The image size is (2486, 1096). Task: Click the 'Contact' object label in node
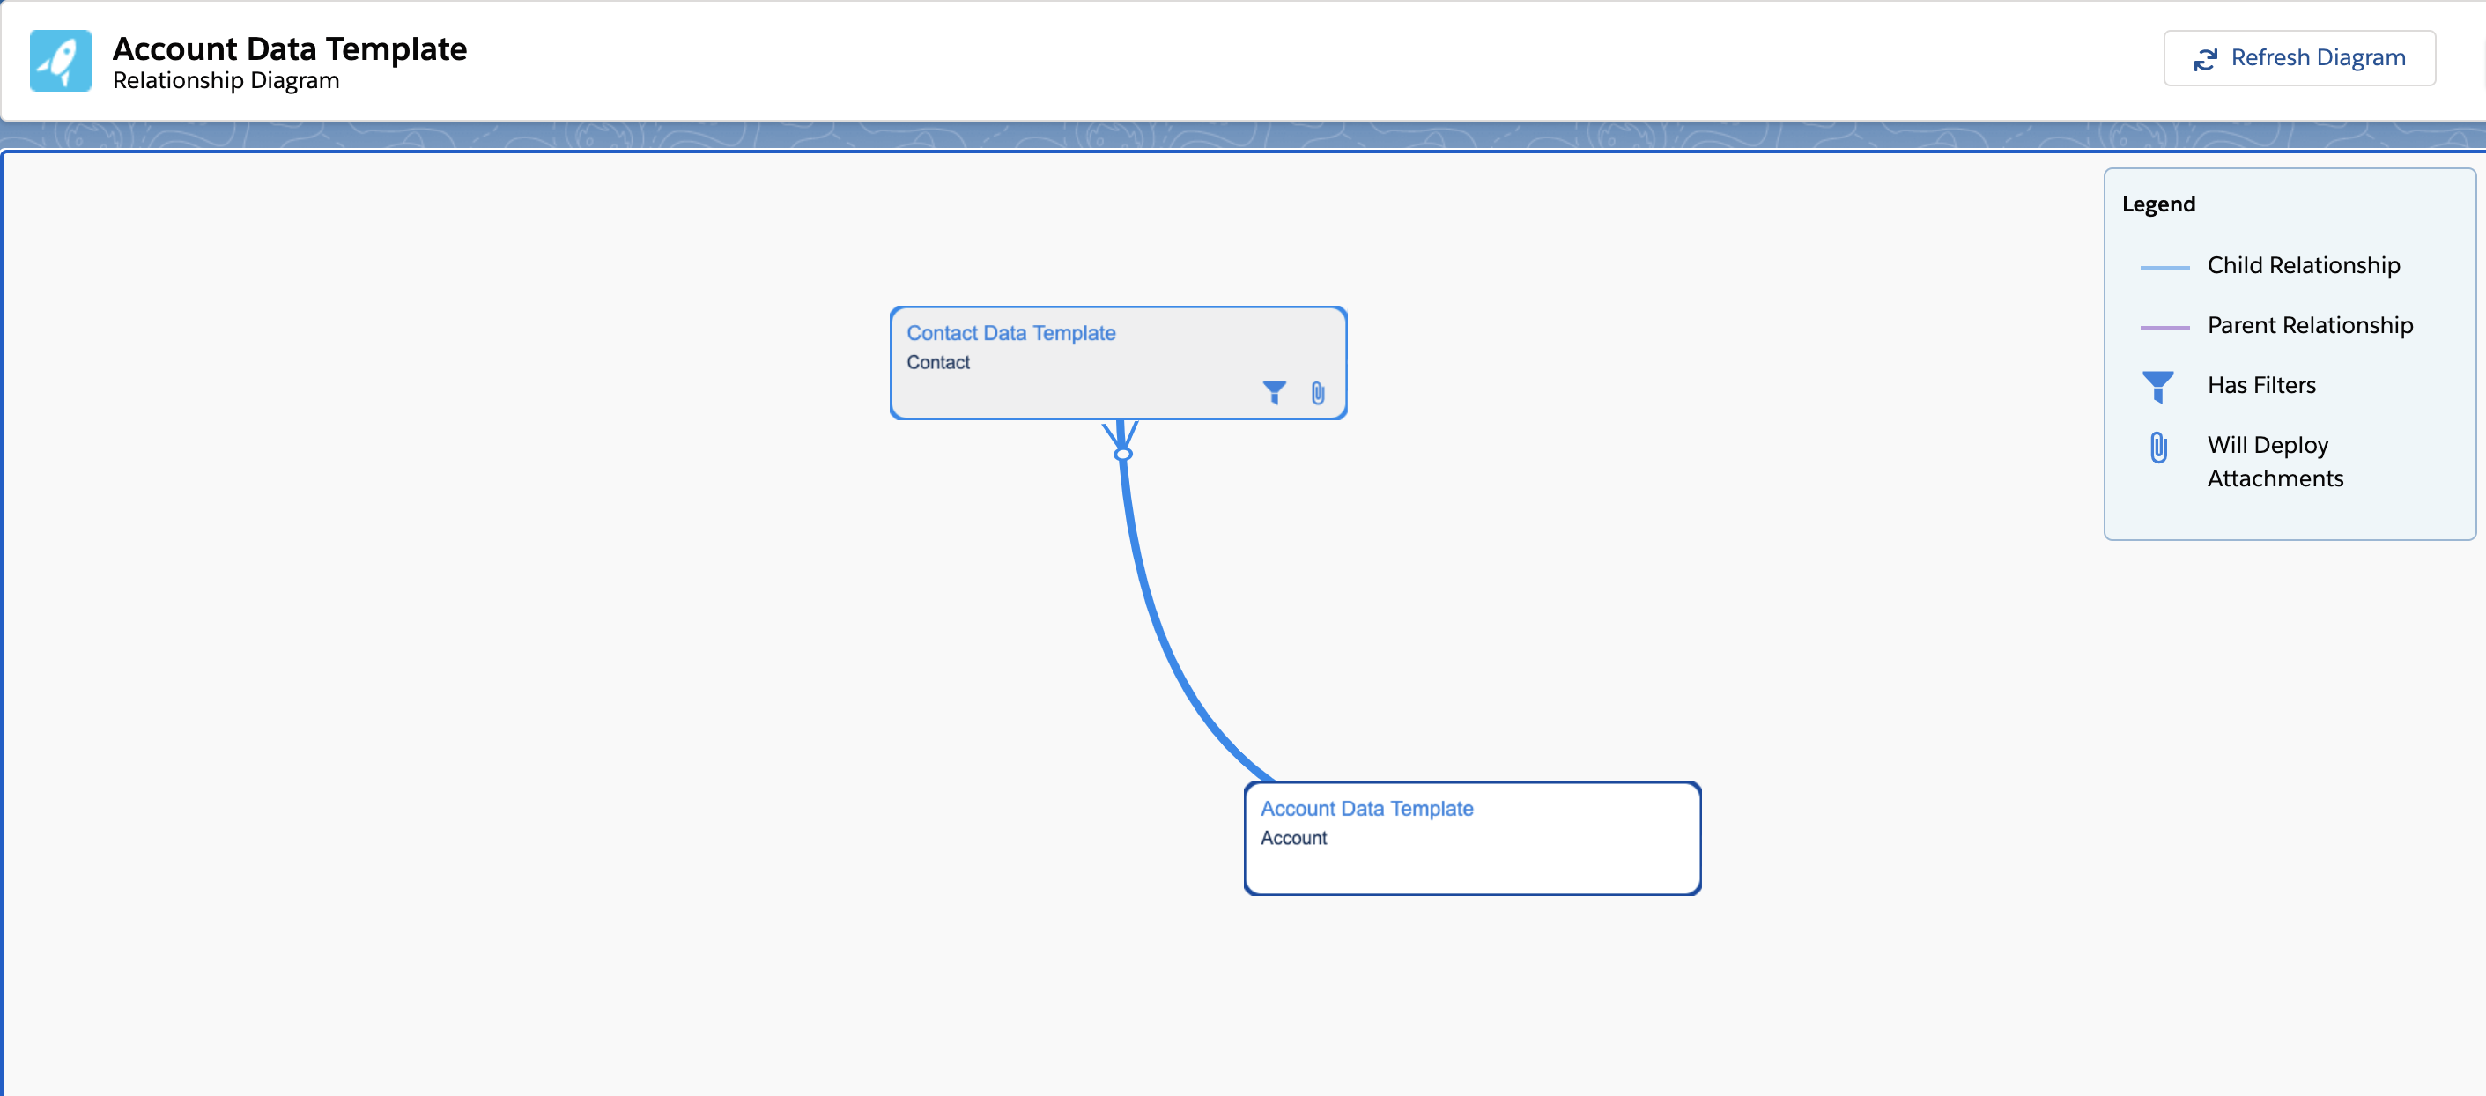pos(938,363)
